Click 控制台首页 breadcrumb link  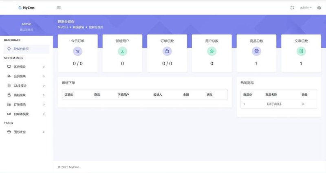pos(96,27)
